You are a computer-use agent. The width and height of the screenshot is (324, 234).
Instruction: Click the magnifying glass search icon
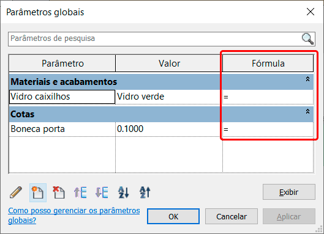[x=307, y=38]
